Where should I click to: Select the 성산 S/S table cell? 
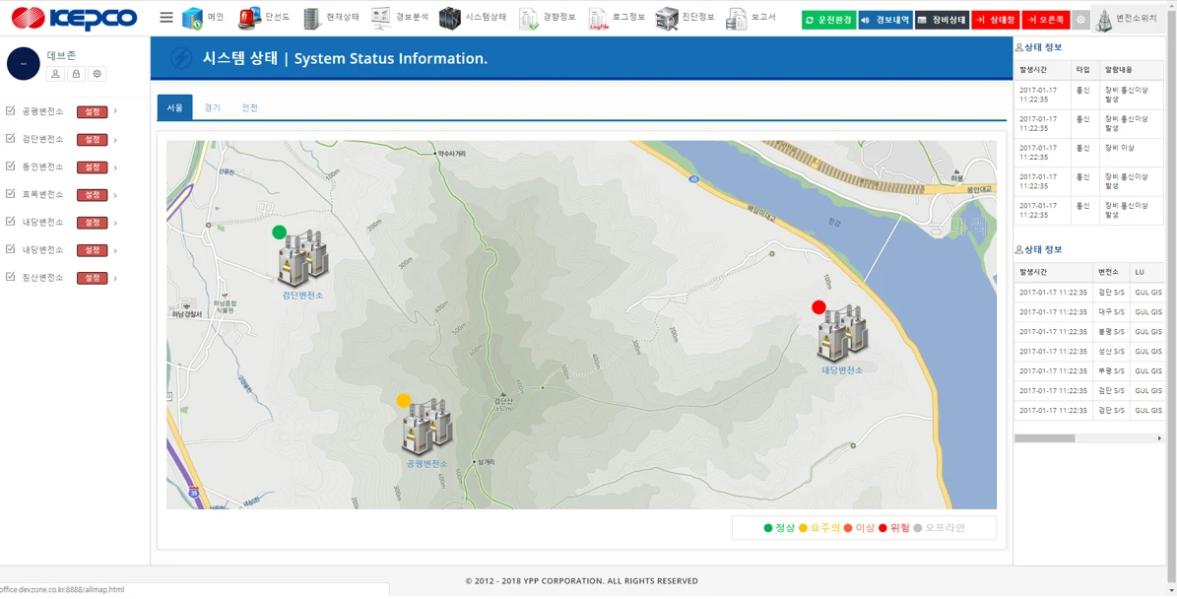1111,351
